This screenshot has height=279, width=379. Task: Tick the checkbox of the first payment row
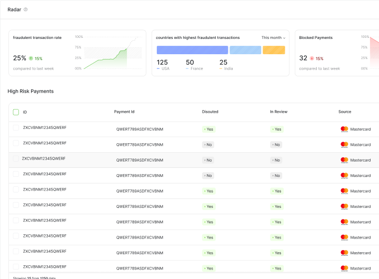(x=16, y=127)
